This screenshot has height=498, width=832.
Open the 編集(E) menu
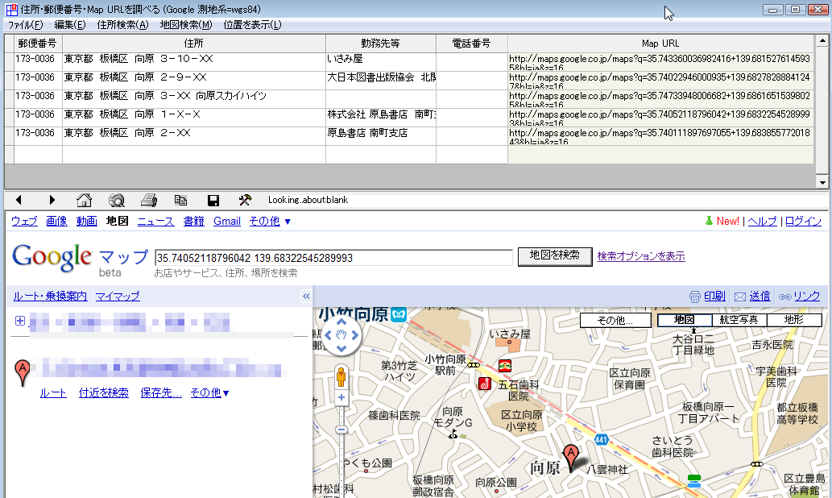[x=69, y=25]
